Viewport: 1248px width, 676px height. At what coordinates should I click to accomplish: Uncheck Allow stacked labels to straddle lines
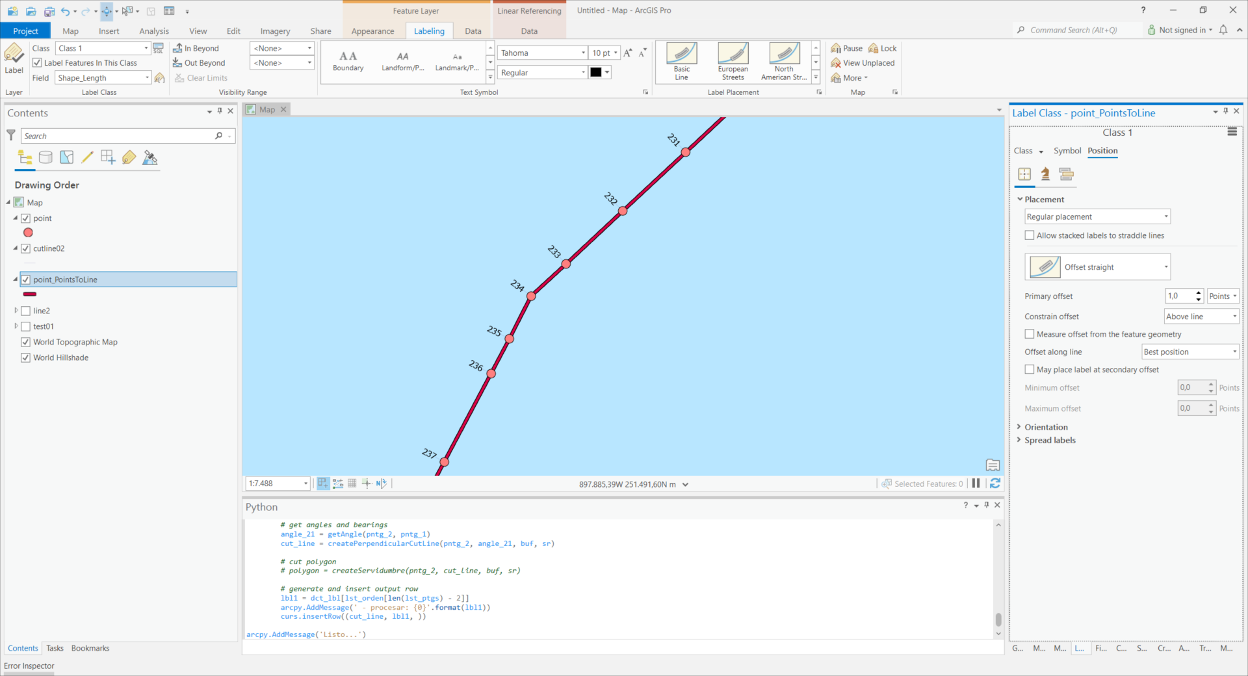[1029, 235]
